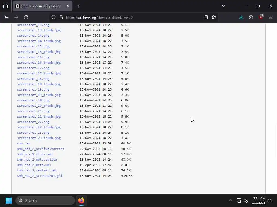Open screenshot_21.png link
The width and height of the screenshot is (277, 207).
click(33, 111)
